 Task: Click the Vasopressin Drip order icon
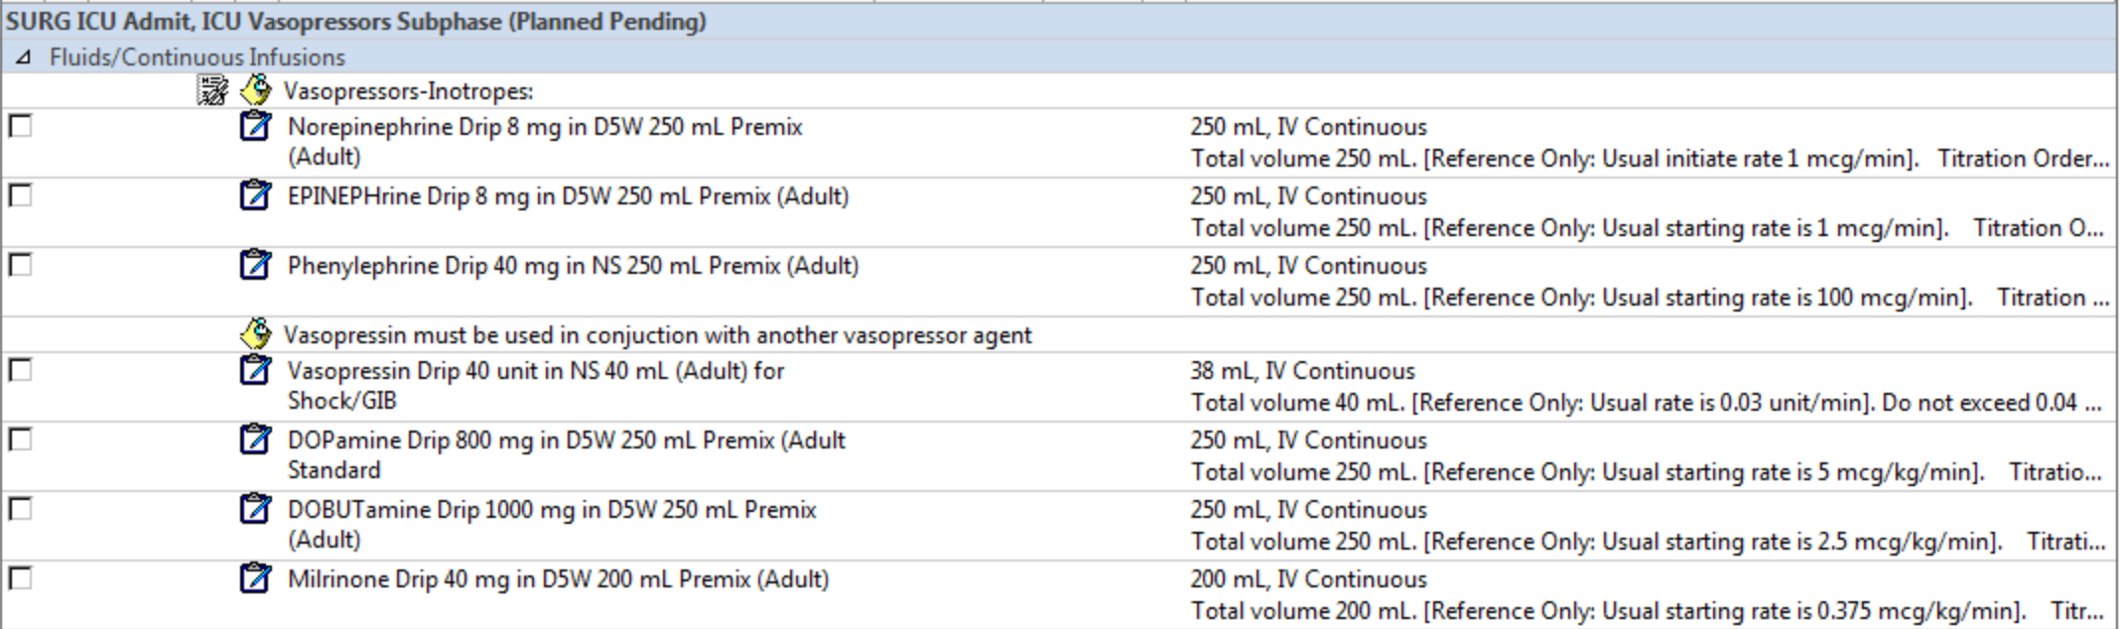click(x=255, y=371)
